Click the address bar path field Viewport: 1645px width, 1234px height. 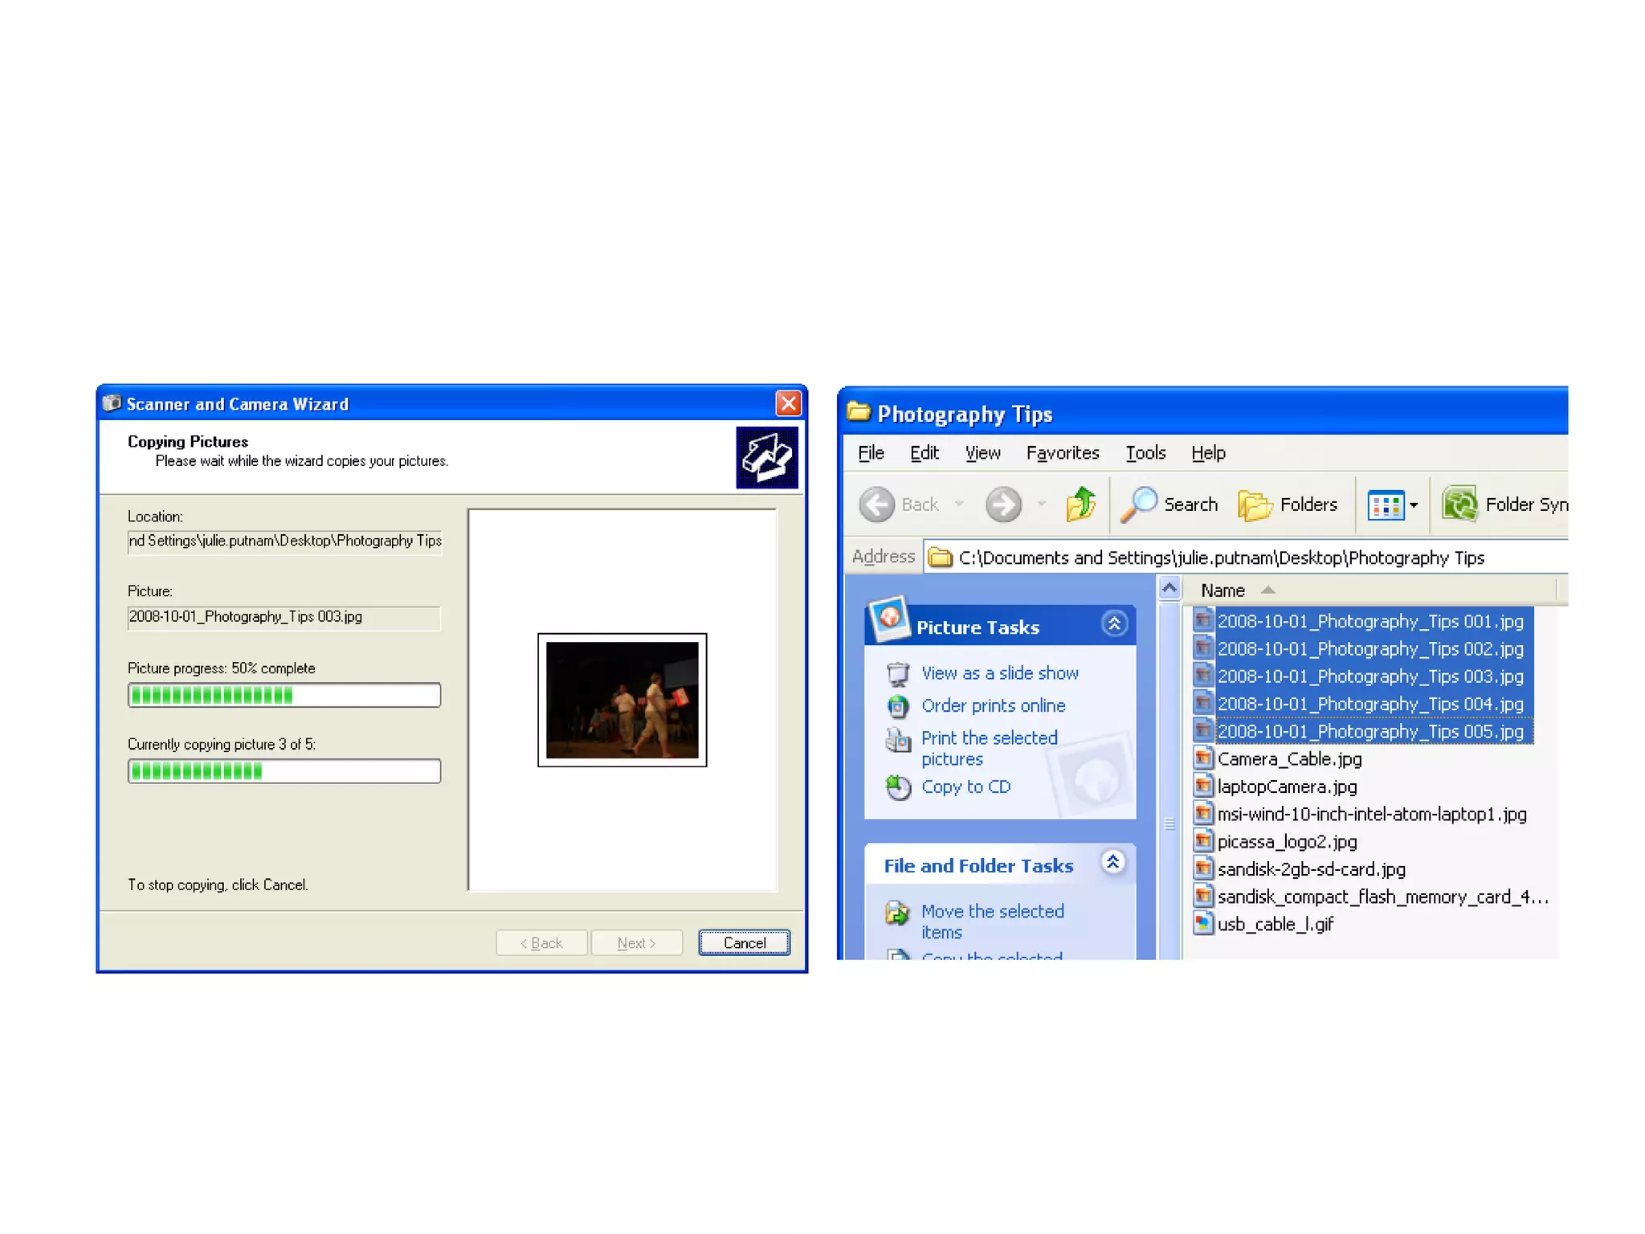pyautogui.click(x=1221, y=558)
